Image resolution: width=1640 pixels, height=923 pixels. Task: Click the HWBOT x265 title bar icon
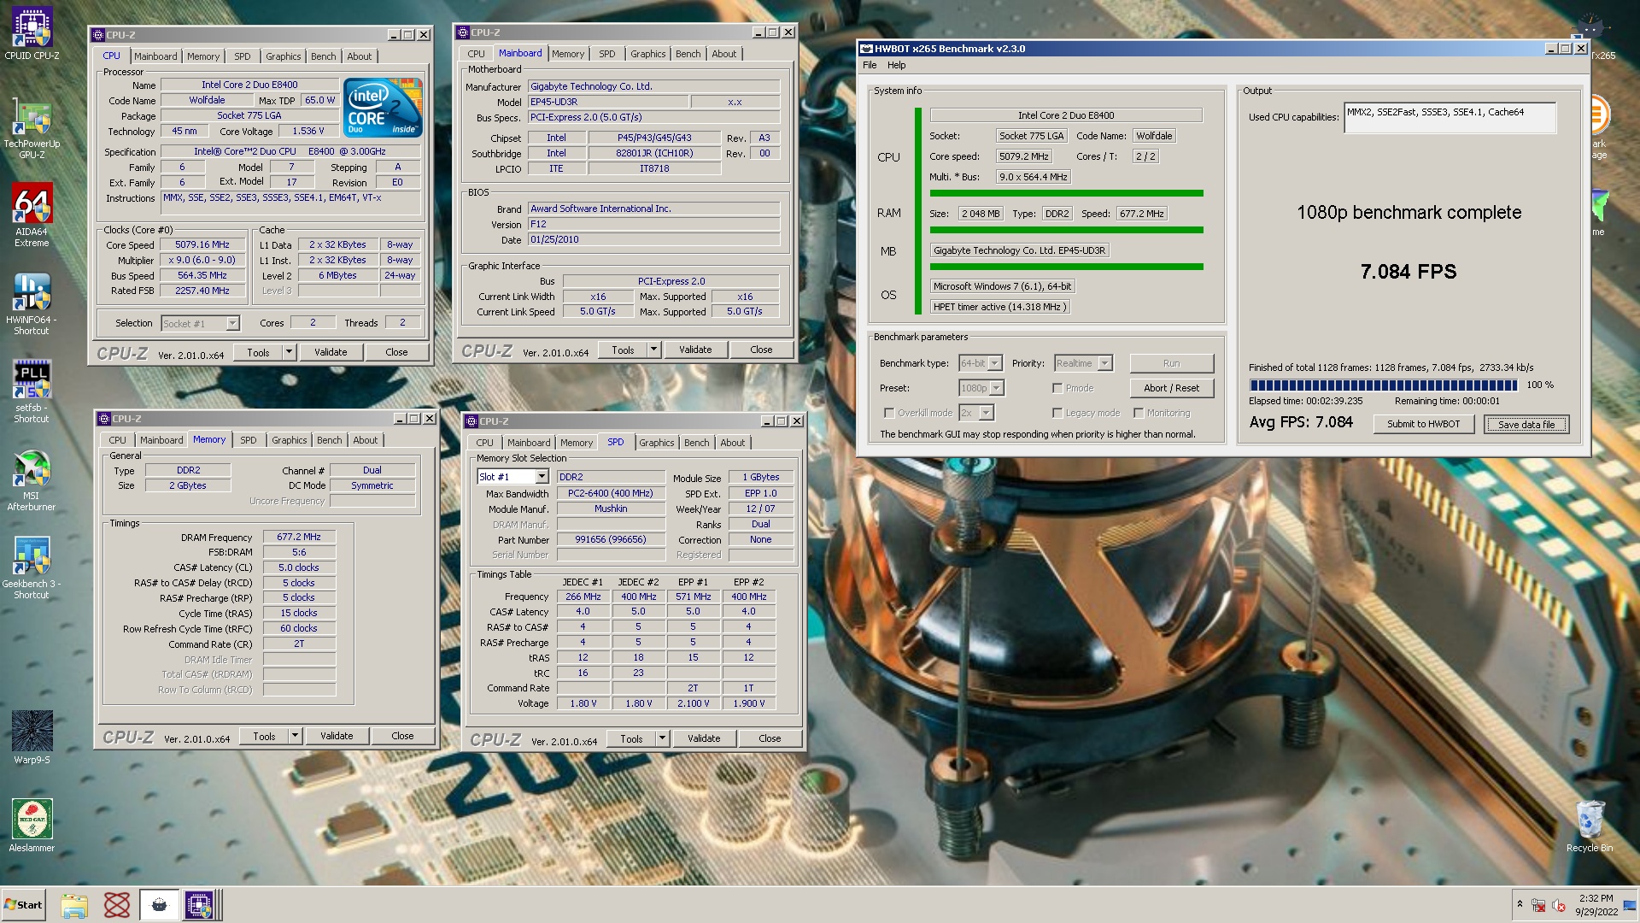click(866, 49)
